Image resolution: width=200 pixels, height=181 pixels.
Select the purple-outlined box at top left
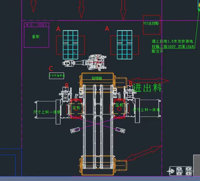pyautogui.click(x=36, y=35)
